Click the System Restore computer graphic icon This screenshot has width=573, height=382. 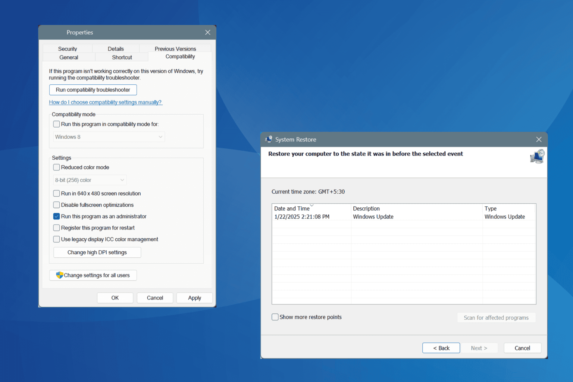coord(537,156)
